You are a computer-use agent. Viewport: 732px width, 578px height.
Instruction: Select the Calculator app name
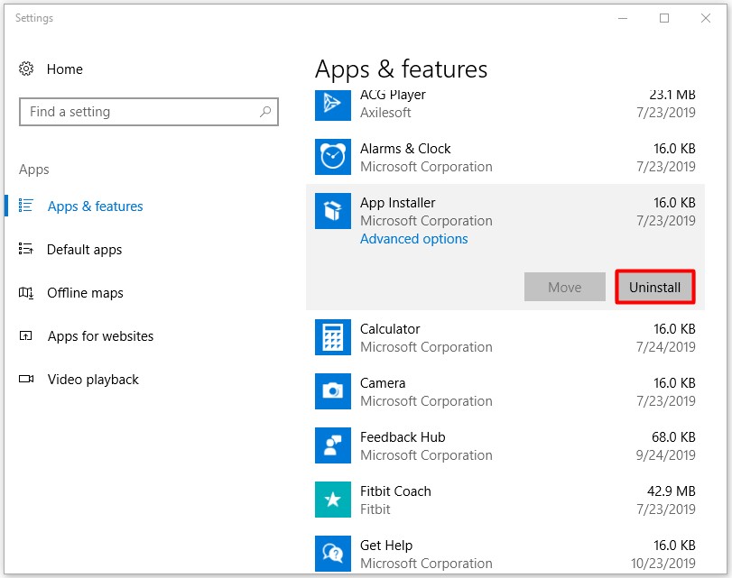pyautogui.click(x=390, y=329)
